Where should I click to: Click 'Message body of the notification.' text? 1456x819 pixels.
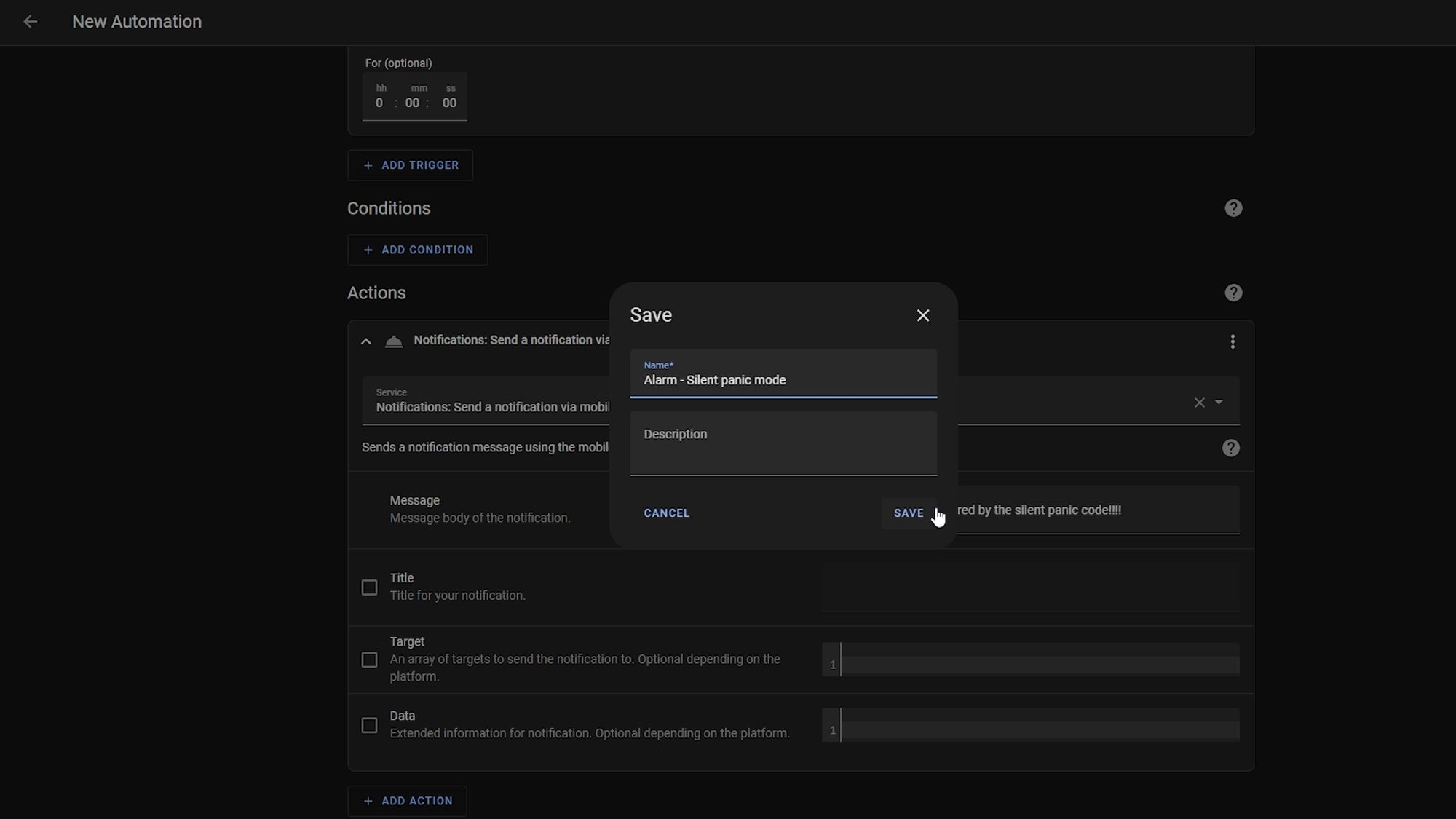click(480, 518)
